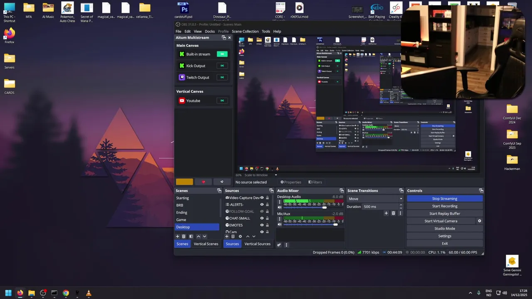Mute Desktop Audio speaker icon

click(280, 207)
